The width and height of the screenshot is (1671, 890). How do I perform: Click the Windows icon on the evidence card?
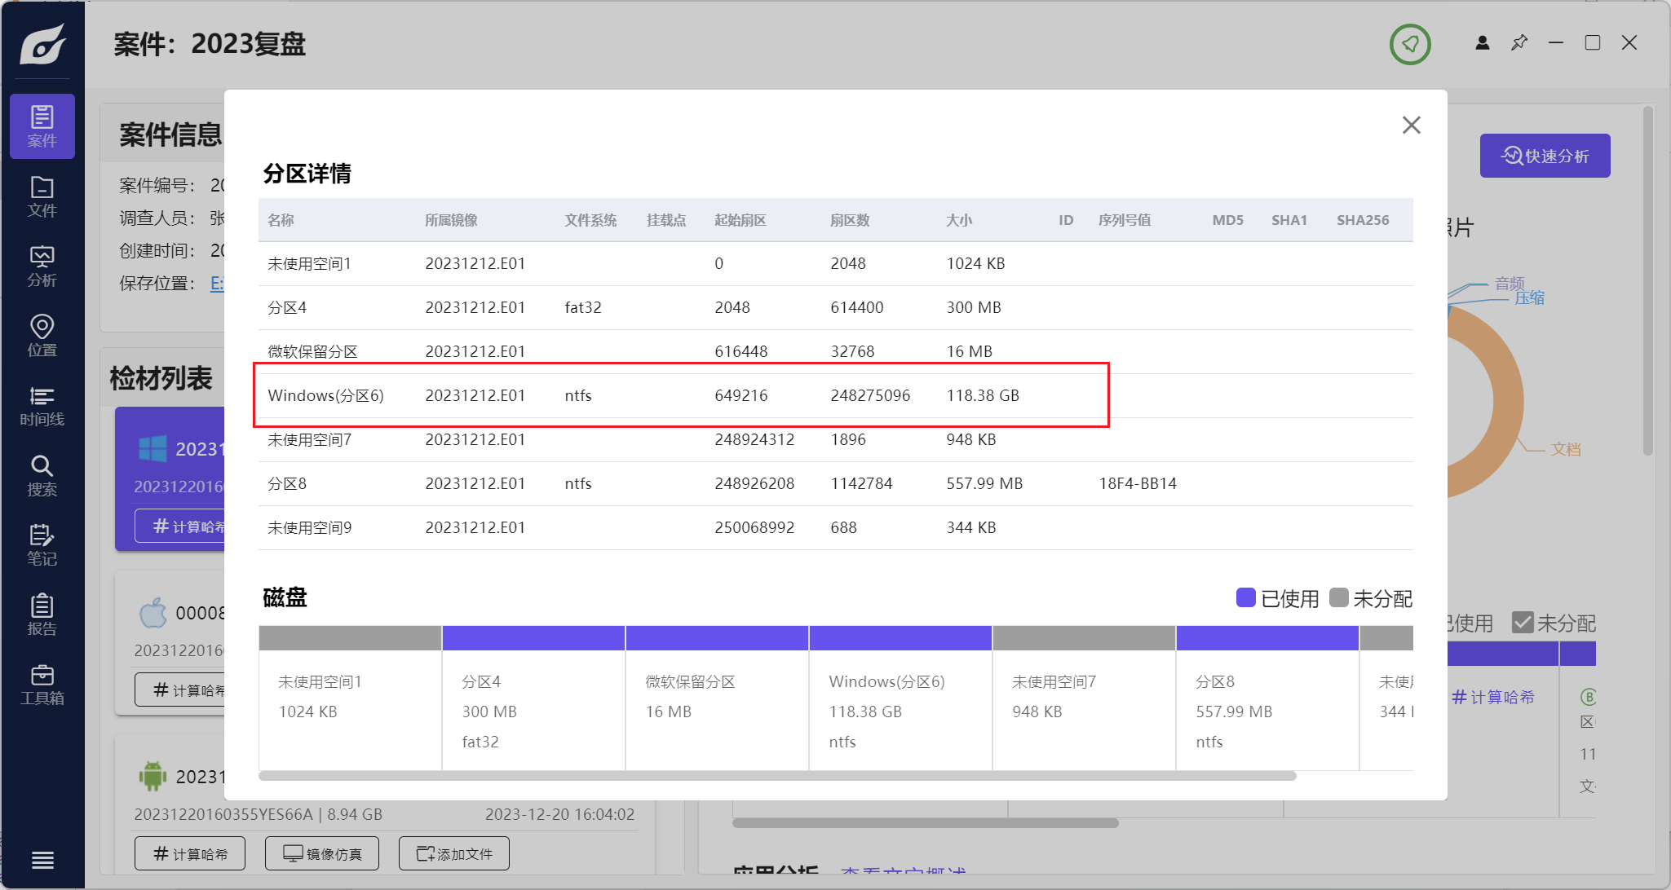[153, 449]
